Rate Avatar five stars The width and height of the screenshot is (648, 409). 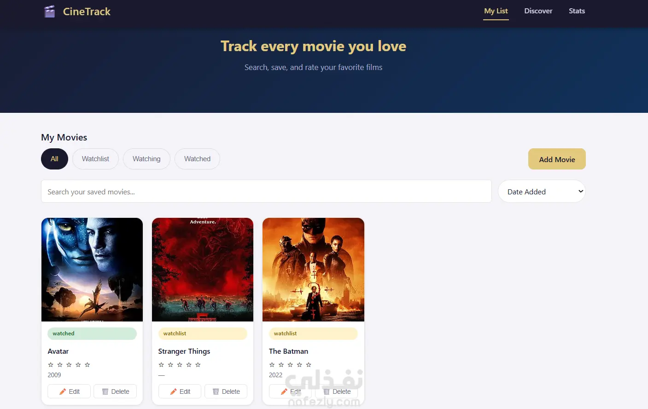(x=88, y=365)
